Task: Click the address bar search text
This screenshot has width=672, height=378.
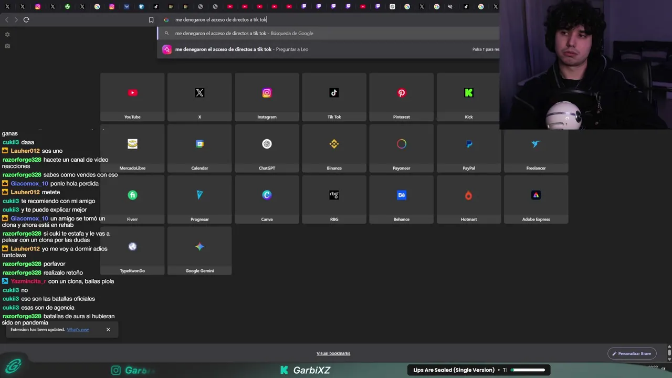Action: pyautogui.click(x=221, y=19)
